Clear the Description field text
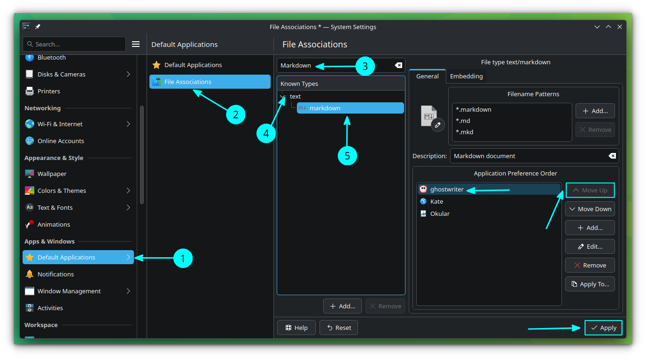Image resolution: width=646 pixels, height=359 pixels. click(612, 156)
